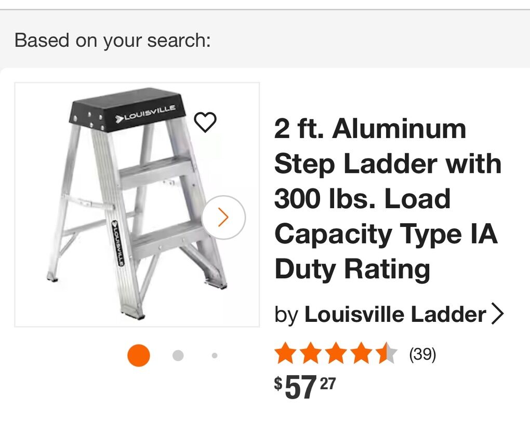Click the orange pagination indicator dot
This screenshot has height=436, width=530.
coord(138,355)
